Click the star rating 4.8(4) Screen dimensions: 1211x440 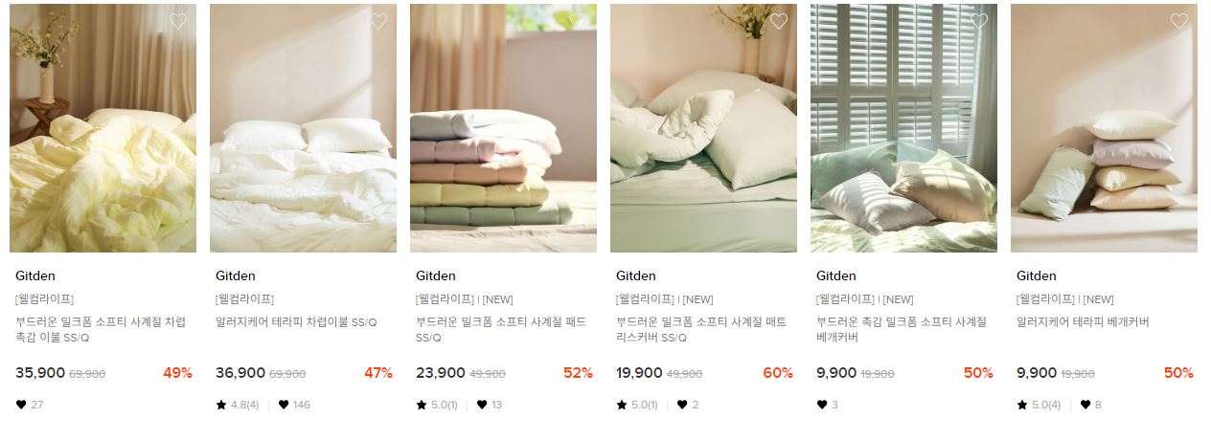point(237,405)
